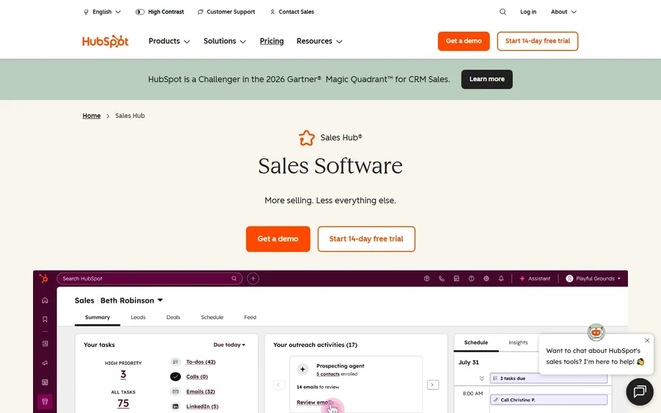This screenshot has width=661, height=413.
Task: Select the Summary tab
Action: point(97,317)
